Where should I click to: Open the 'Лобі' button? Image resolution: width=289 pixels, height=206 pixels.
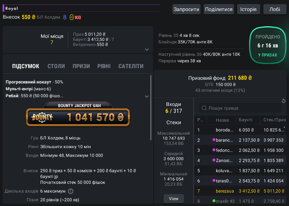(x=275, y=9)
